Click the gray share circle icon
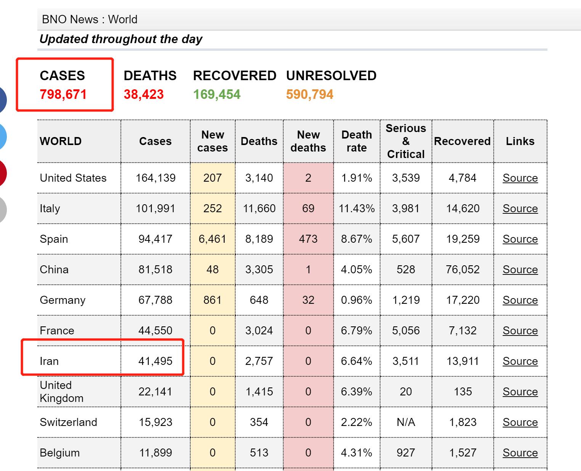Screen dimensions: 581x471 [2, 210]
